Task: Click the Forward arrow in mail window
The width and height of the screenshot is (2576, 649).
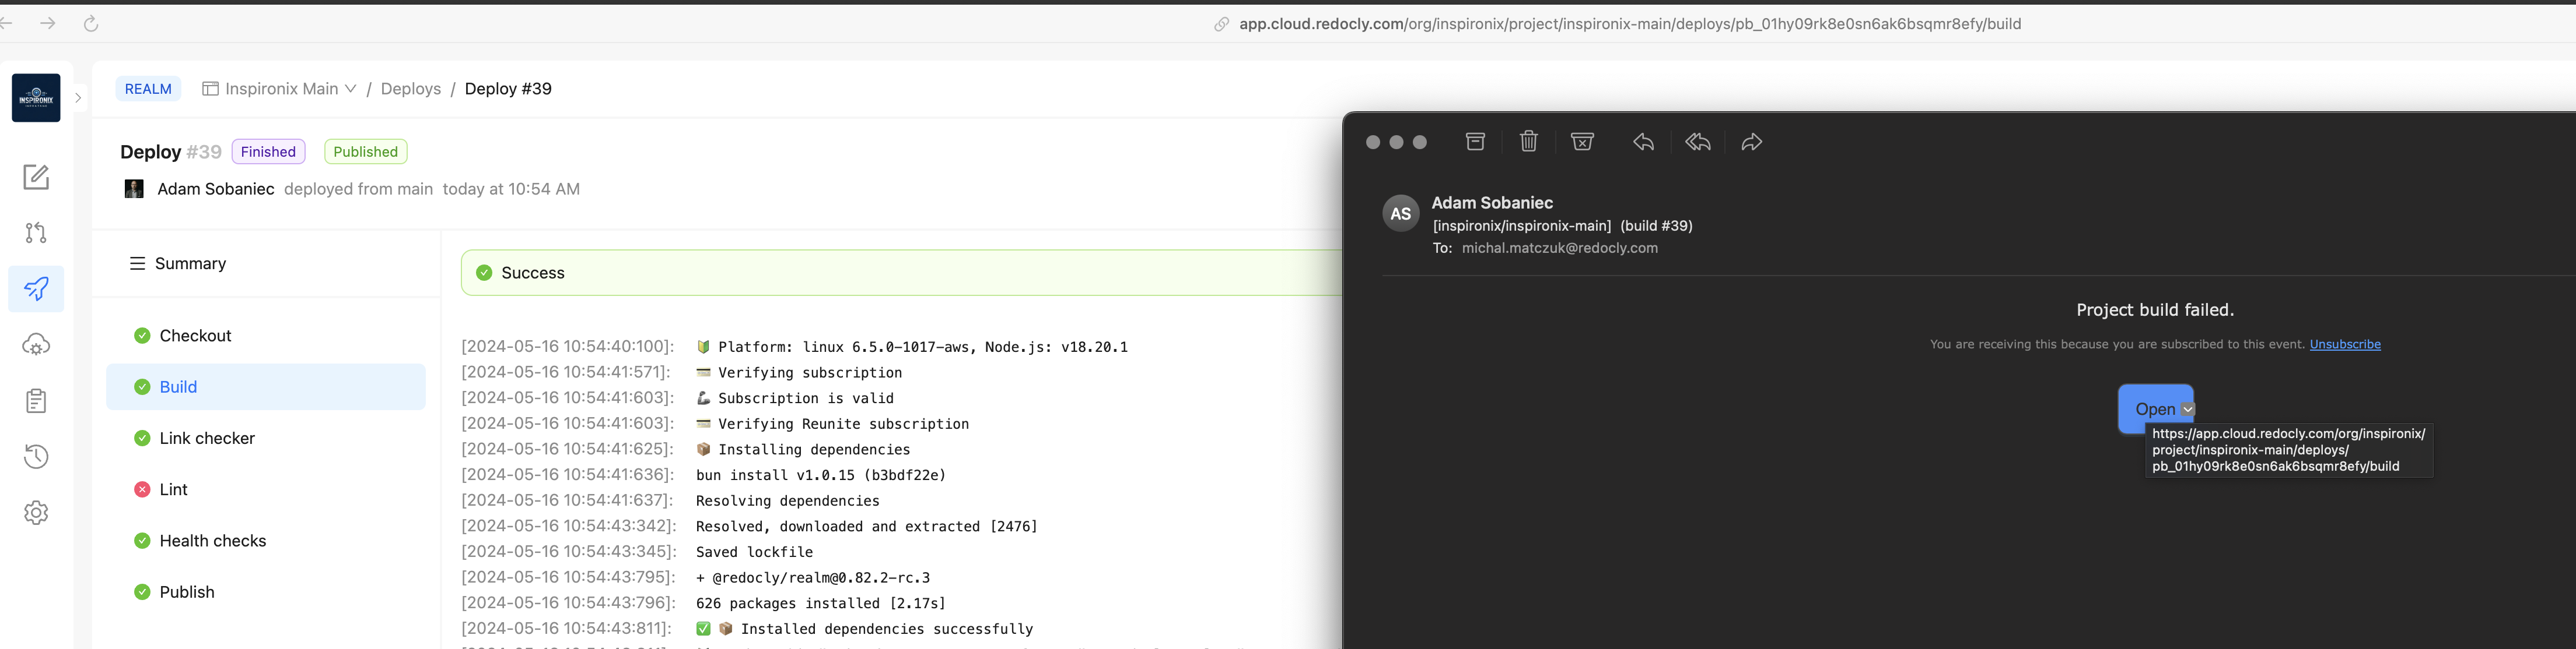Action: pyautogui.click(x=1751, y=142)
